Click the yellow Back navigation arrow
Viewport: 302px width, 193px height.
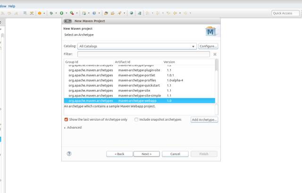[175, 13]
